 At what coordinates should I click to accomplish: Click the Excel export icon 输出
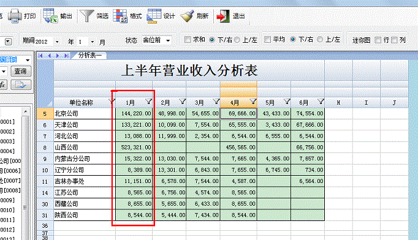point(50,16)
